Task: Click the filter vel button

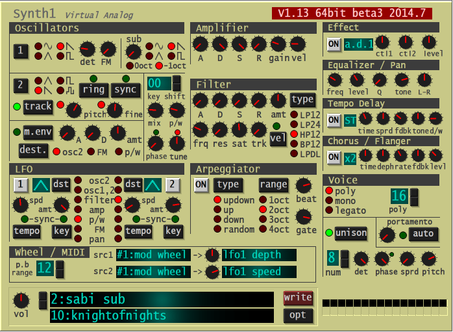Action: click(278, 138)
